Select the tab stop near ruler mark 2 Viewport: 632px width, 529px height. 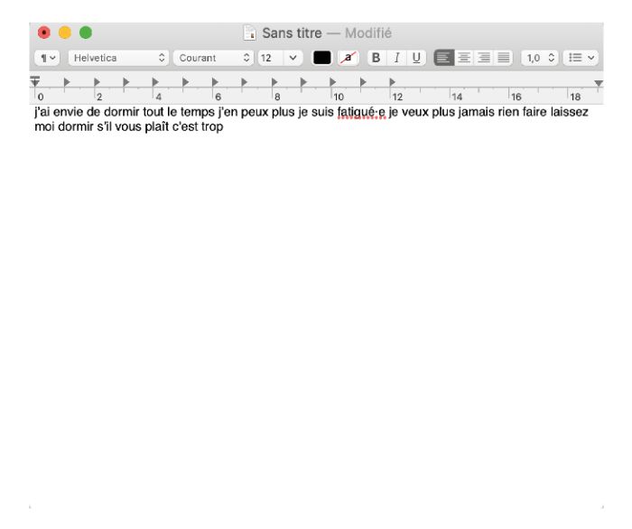click(x=97, y=82)
